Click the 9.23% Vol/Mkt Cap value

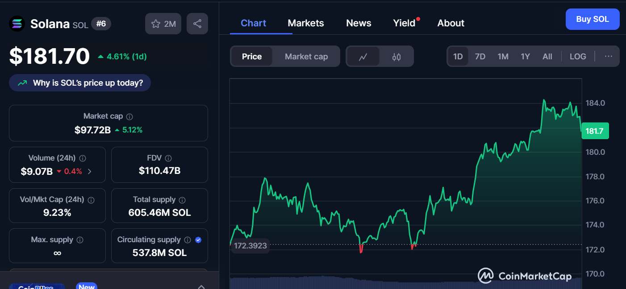tap(57, 213)
